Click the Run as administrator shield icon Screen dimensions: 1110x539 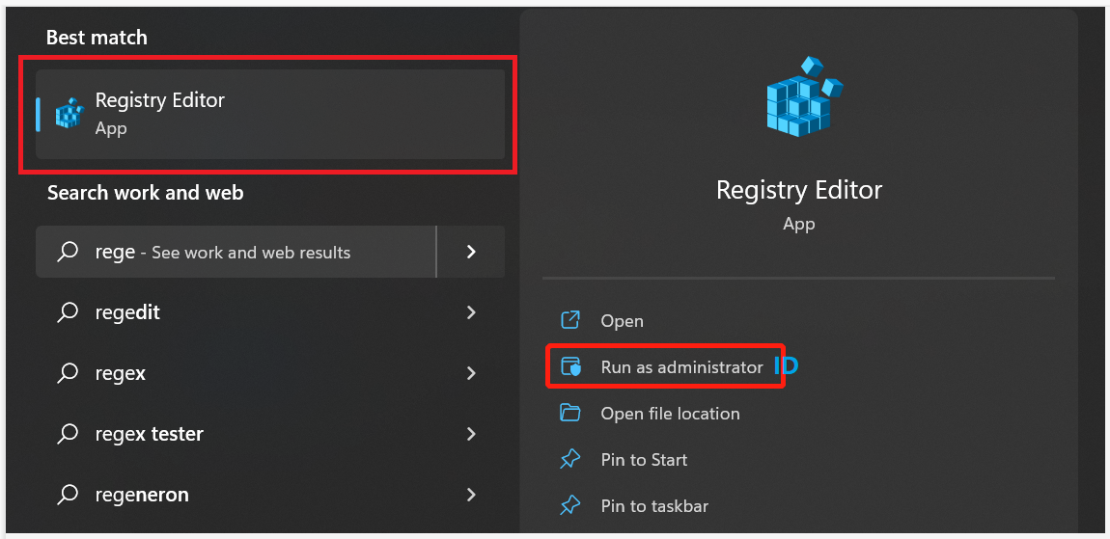click(x=570, y=366)
